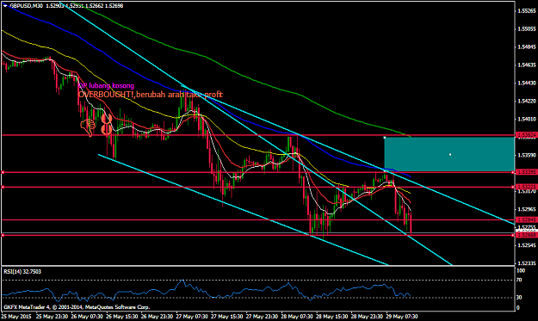The width and height of the screenshot is (538, 321).
Task: Click the 1.52545 price scale value
Action: (527, 245)
